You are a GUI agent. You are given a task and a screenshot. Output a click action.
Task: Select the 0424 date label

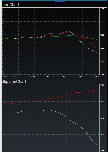pos(5,77)
